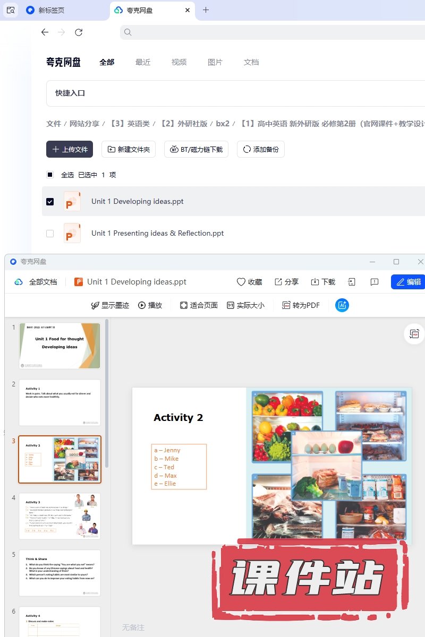Reload the page with refresh icon
425x637 pixels.
pyautogui.click(x=79, y=32)
